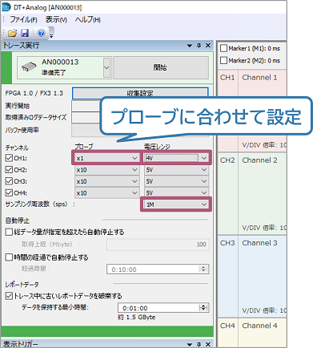Close the トレース実行 panel
The width and height of the screenshot is (313, 348).
pyautogui.click(x=208, y=46)
